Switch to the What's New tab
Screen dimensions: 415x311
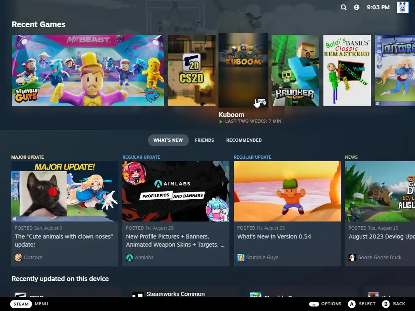[x=168, y=140]
